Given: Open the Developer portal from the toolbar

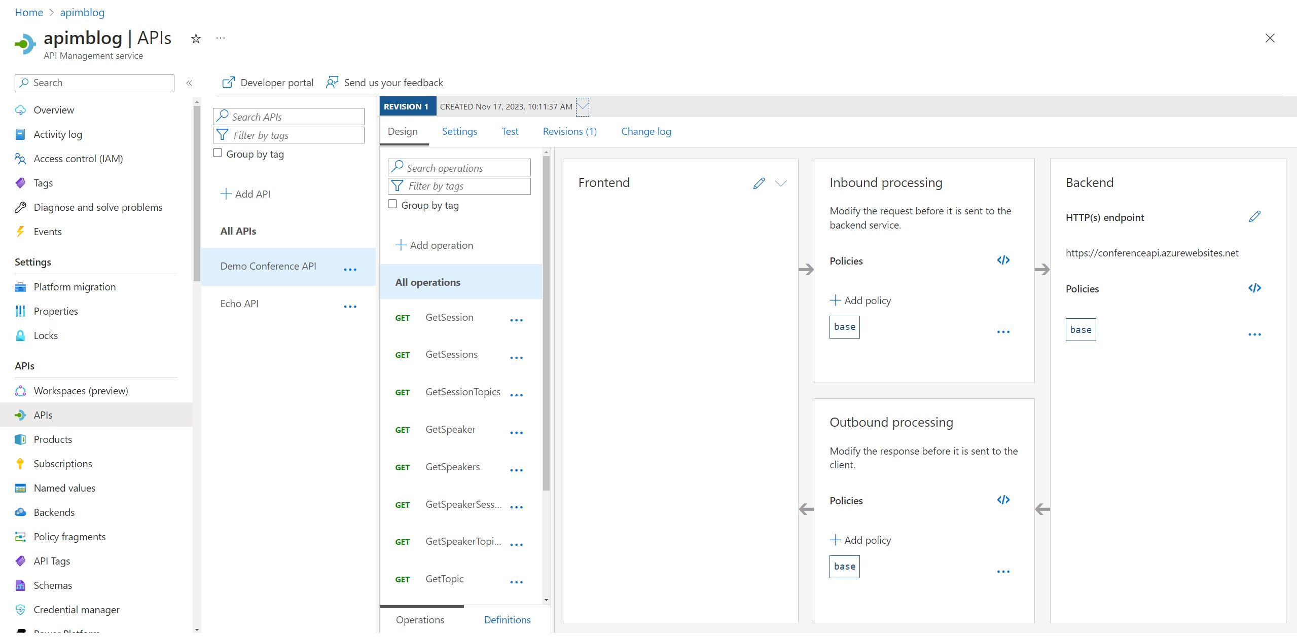Looking at the screenshot, I should 268,83.
